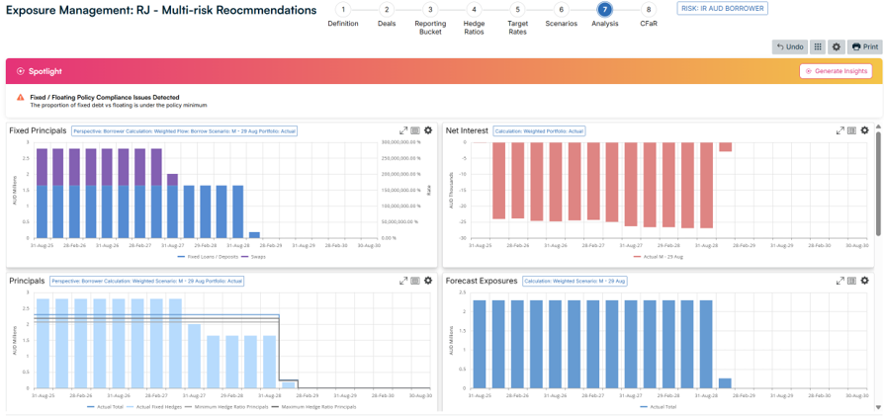Switch to step 5 Target Rates
This screenshot has width=884, height=416.
click(517, 10)
